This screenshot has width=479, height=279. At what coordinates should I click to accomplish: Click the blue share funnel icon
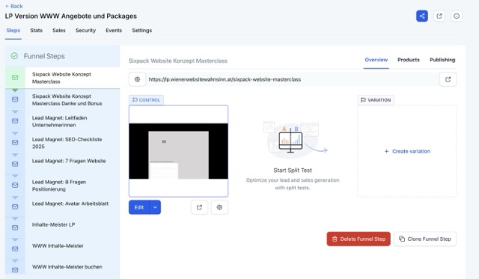coord(422,16)
